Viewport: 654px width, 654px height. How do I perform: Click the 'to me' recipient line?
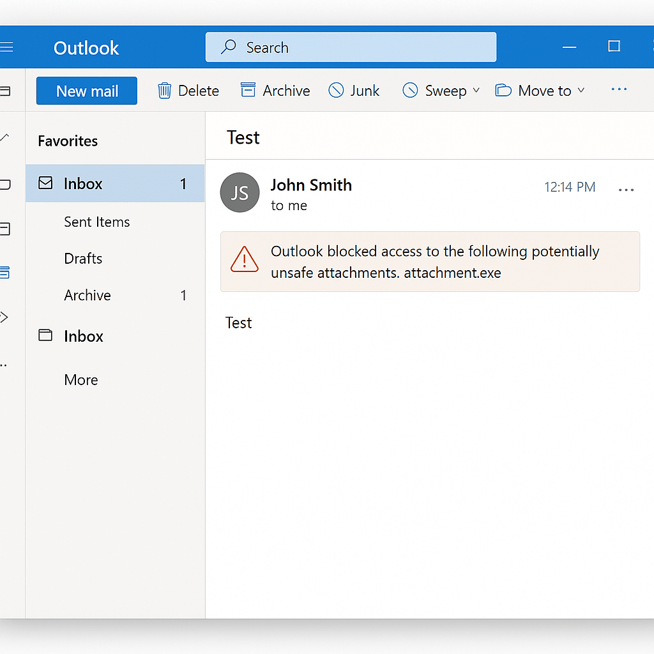(x=289, y=206)
